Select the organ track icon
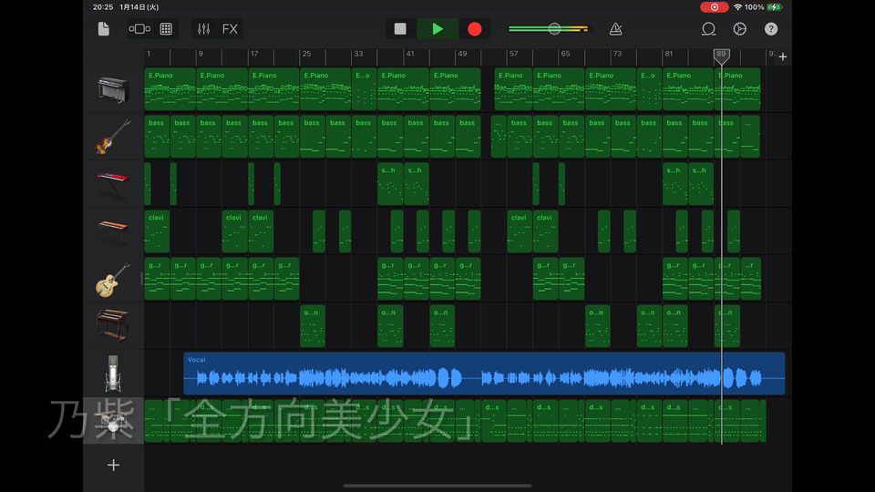 pyautogui.click(x=113, y=326)
